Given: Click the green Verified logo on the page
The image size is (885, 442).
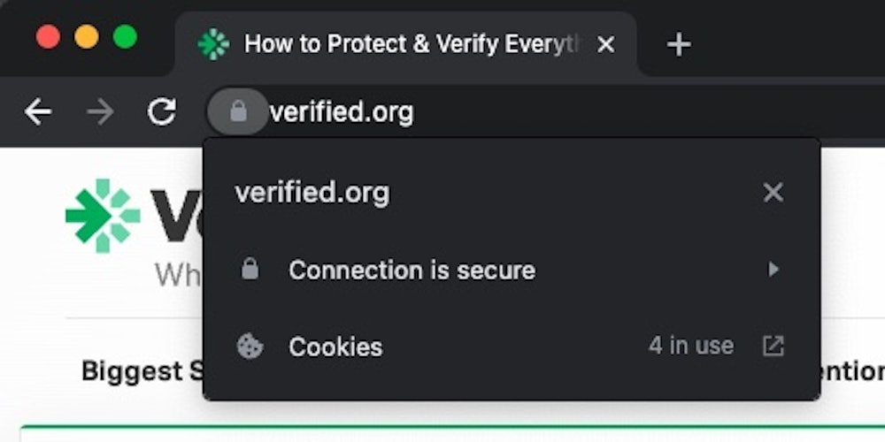Looking at the screenshot, I should click(103, 215).
